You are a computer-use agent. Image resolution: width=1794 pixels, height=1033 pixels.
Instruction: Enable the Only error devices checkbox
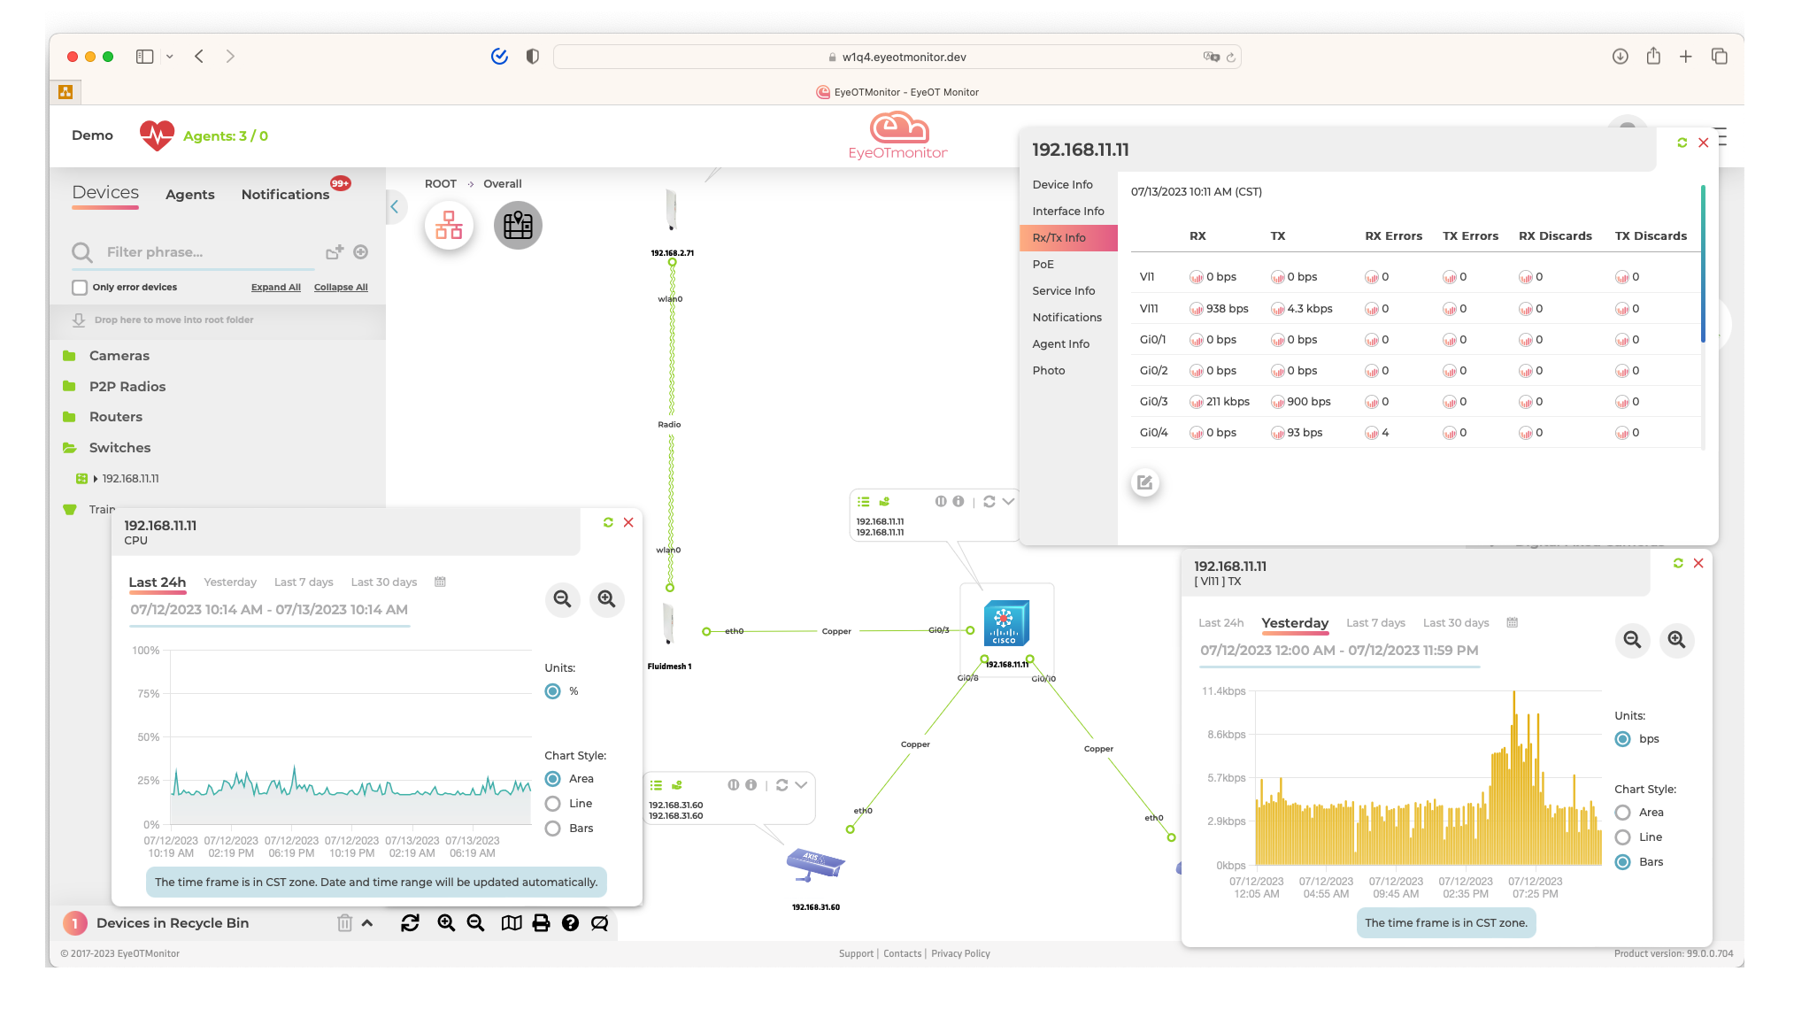tap(80, 287)
